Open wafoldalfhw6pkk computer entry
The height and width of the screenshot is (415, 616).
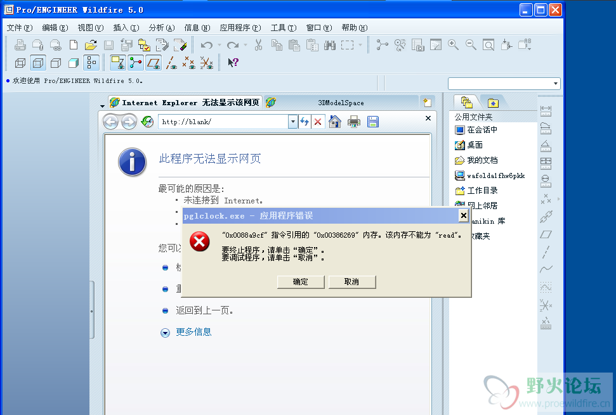(490, 176)
